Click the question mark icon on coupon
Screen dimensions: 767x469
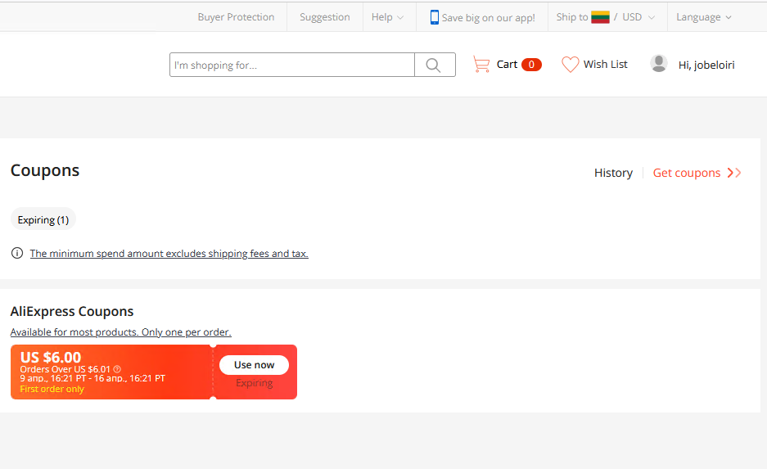coord(117,369)
